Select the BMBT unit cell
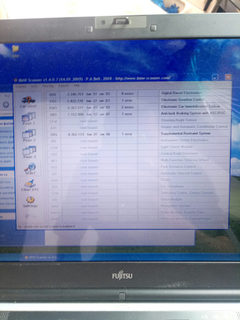The width and height of the screenshot is (240, 320). pyautogui.click(x=55, y=219)
